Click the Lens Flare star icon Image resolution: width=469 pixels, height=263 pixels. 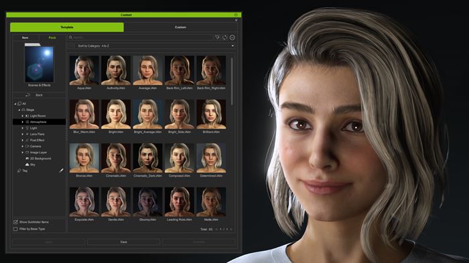click(x=27, y=134)
